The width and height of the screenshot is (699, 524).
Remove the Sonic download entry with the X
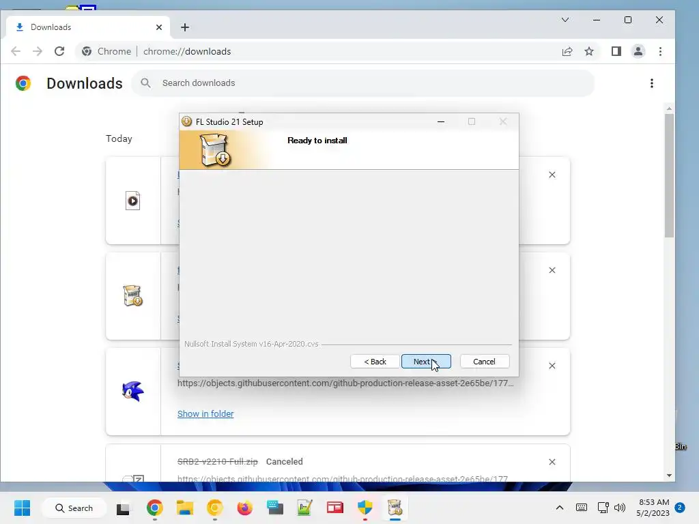[x=552, y=366]
